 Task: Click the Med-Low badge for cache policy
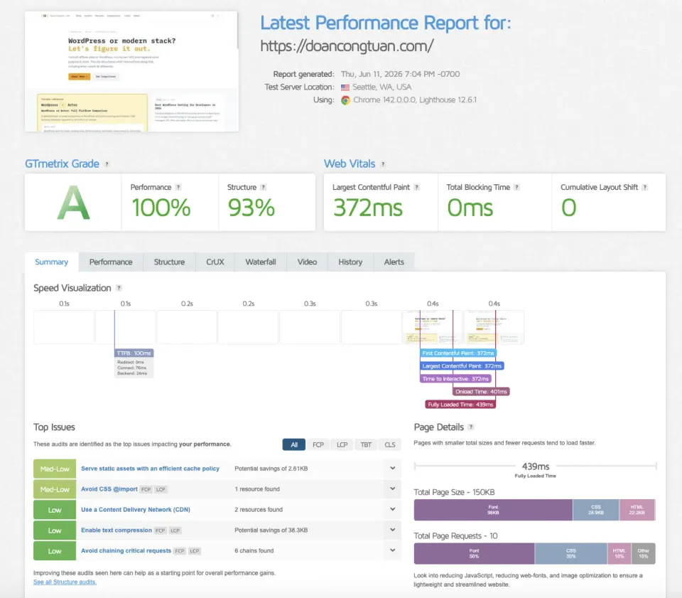click(55, 469)
